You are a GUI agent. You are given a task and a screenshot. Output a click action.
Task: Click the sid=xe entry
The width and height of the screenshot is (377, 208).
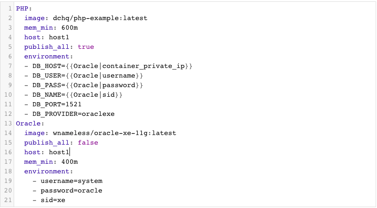[53, 200]
